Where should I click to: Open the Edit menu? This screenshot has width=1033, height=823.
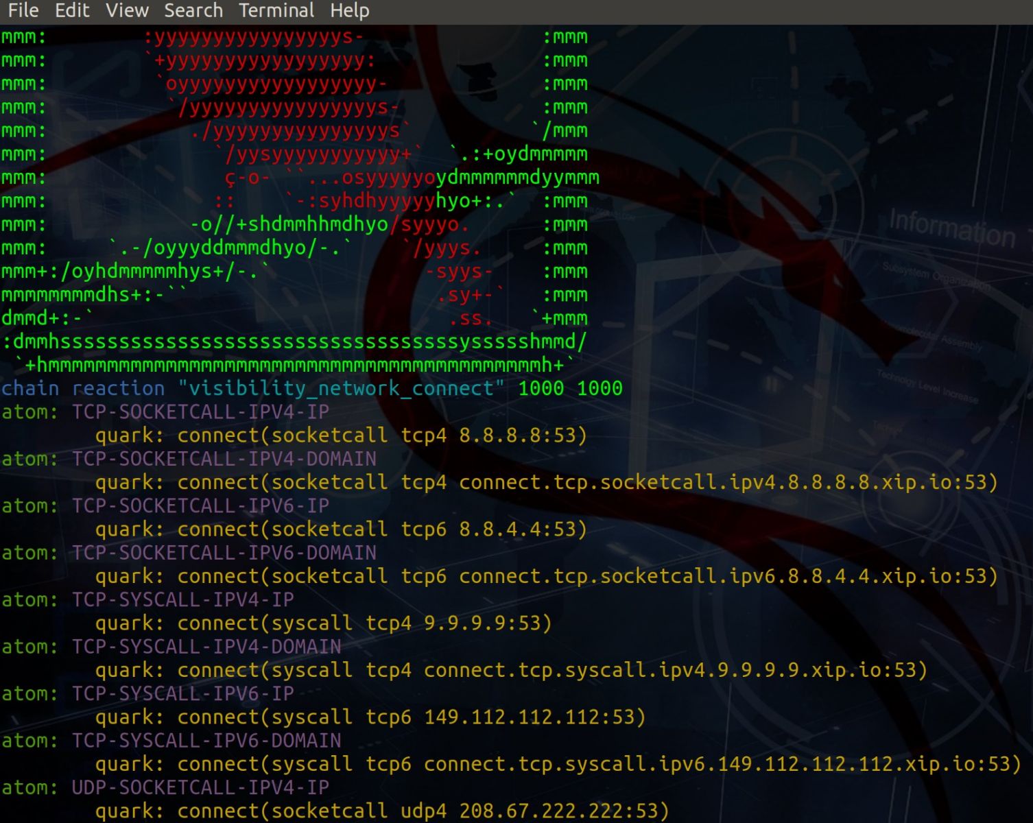tap(72, 10)
